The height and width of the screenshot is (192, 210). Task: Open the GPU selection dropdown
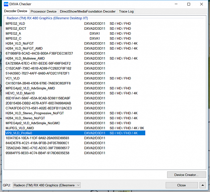[x=47, y=185]
